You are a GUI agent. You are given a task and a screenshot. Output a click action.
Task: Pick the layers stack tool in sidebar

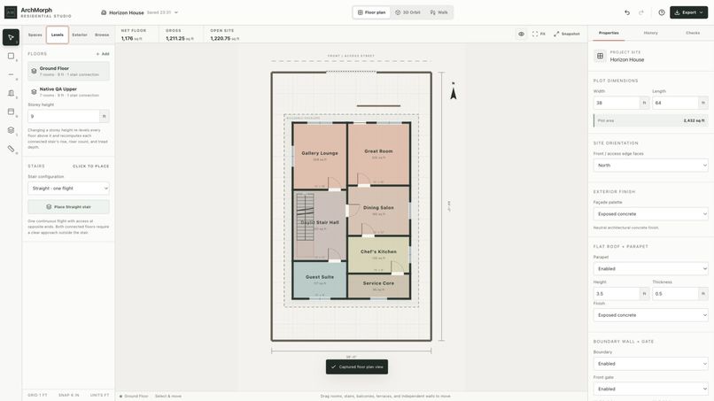point(11,130)
